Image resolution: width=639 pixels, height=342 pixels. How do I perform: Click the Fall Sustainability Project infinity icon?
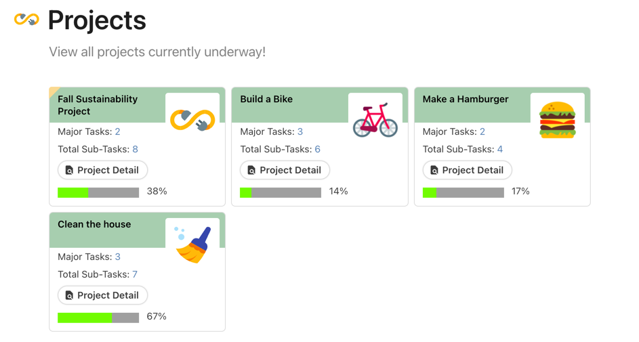click(x=192, y=120)
